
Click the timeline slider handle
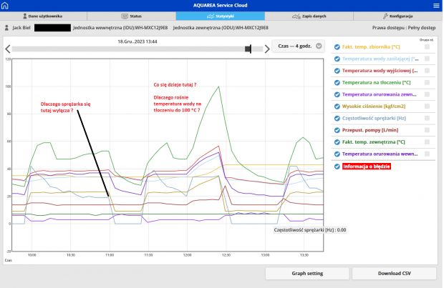pyautogui.click(x=248, y=49)
